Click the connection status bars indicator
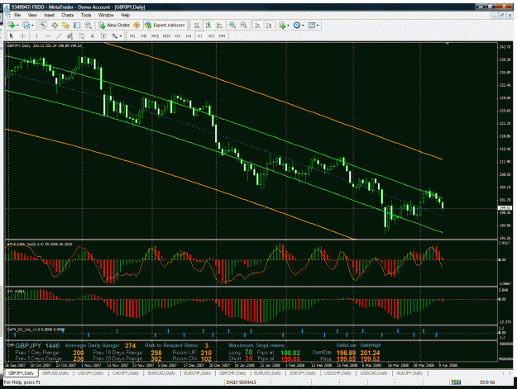The image size is (517, 389). (x=456, y=382)
